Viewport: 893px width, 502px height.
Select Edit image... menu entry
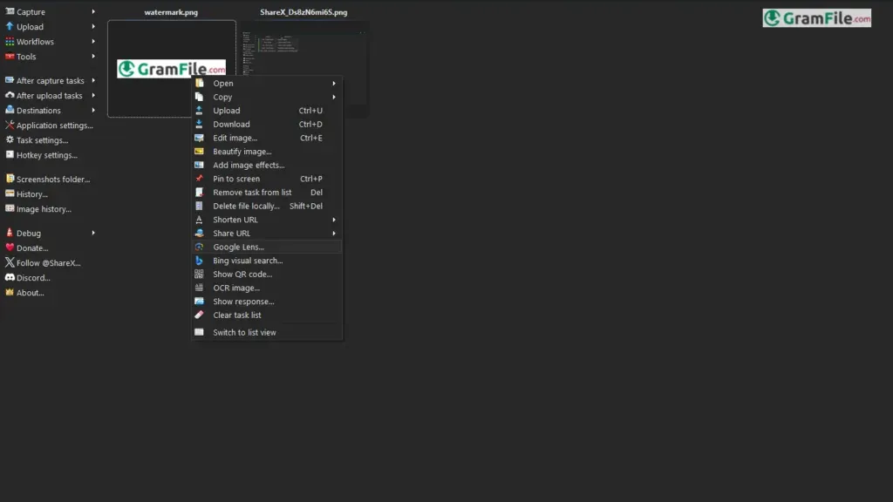pos(267,138)
